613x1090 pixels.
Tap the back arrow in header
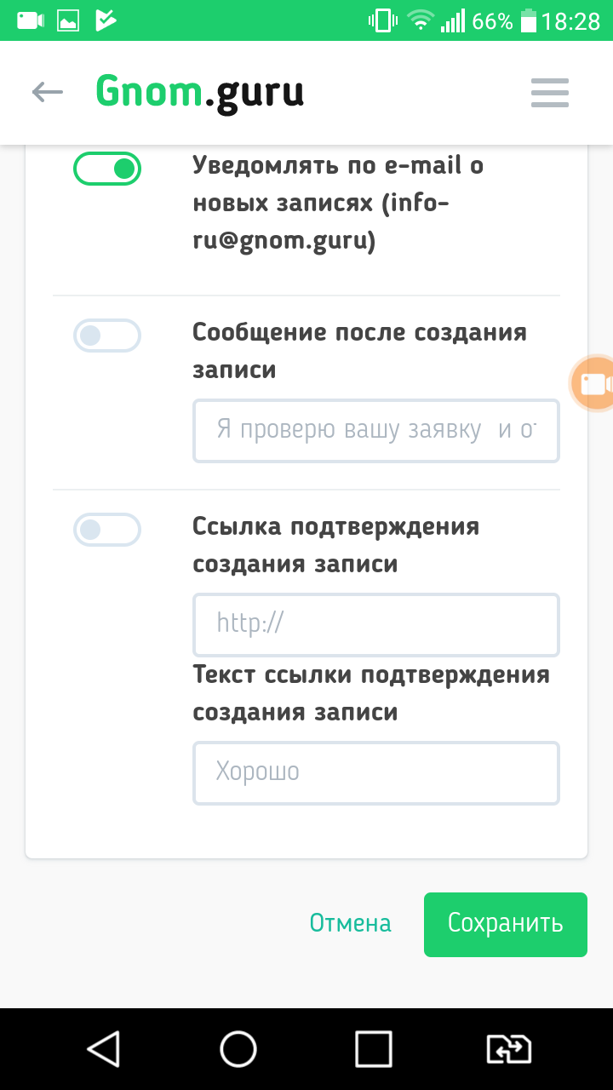[x=48, y=92]
